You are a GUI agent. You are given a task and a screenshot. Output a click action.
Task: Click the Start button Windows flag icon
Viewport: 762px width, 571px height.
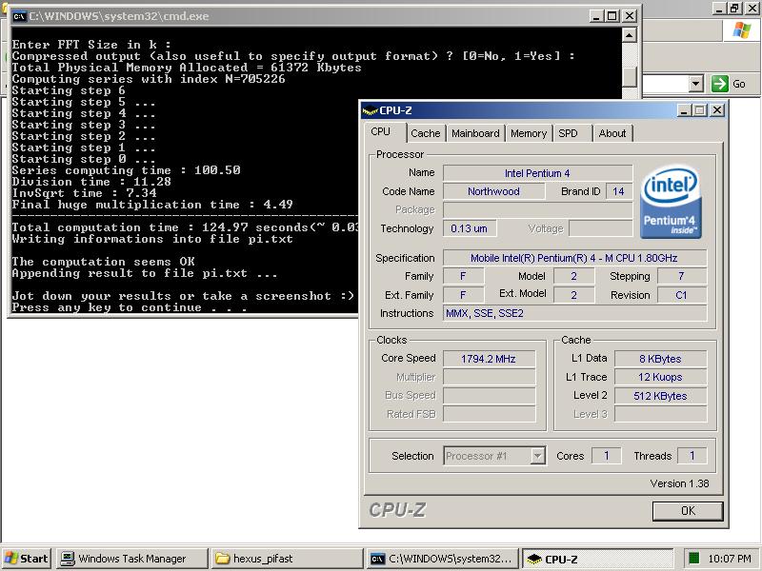pos(11,559)
